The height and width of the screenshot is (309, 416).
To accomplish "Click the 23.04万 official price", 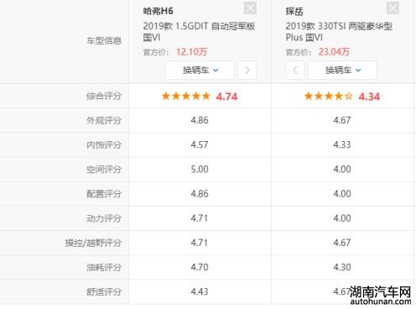I will [334, 52].
